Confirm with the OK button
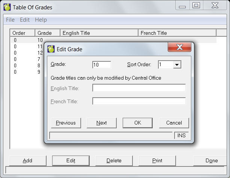The width and height of the screenshot is (230, 178). (x=137, y=123)
